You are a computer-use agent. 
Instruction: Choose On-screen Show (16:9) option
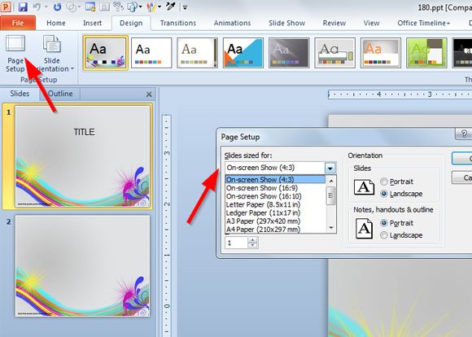tap(262, 188)
